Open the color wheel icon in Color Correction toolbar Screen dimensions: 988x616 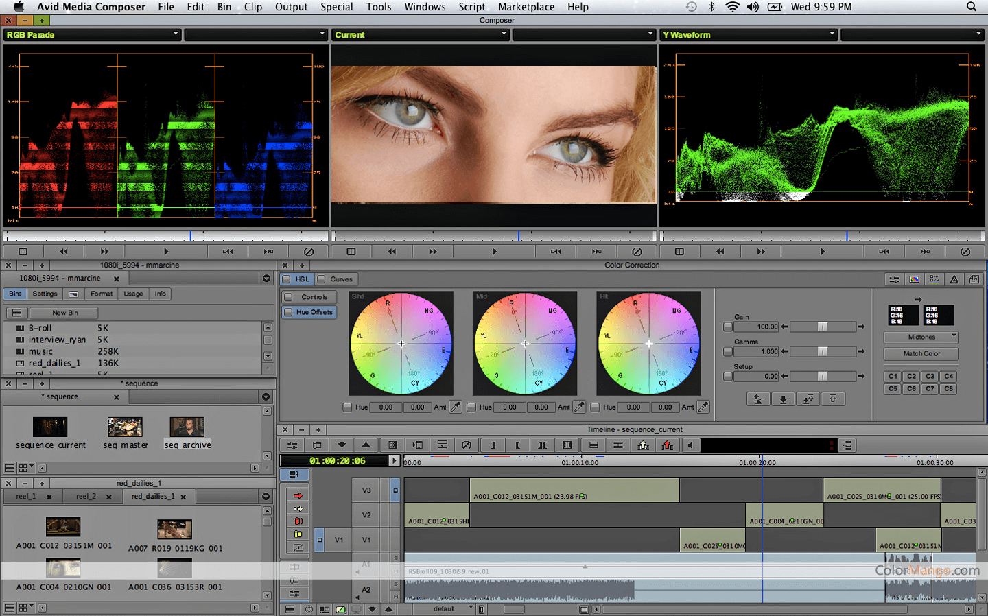click(914, 279)
